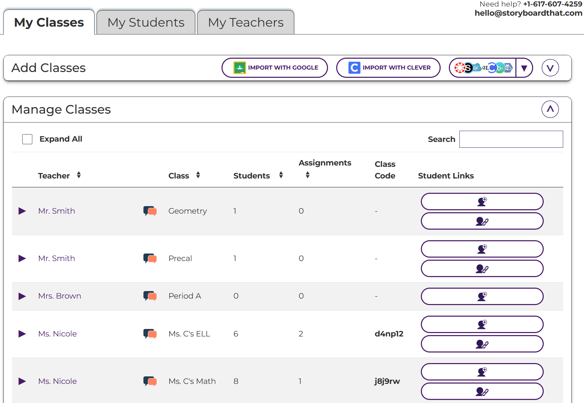The image size is (584, 403).
Task: Click add-student button for Geometry class
Action: 482,201
